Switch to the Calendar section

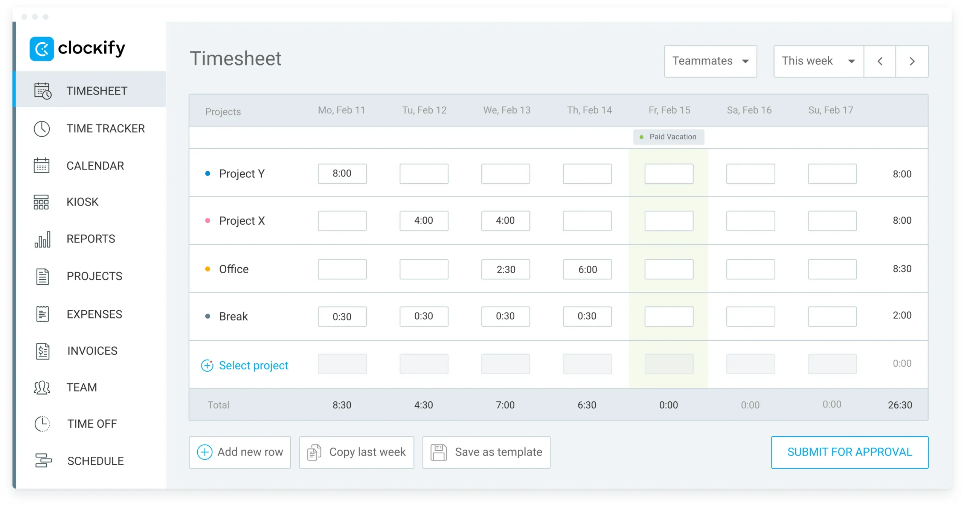coord(42,165)
